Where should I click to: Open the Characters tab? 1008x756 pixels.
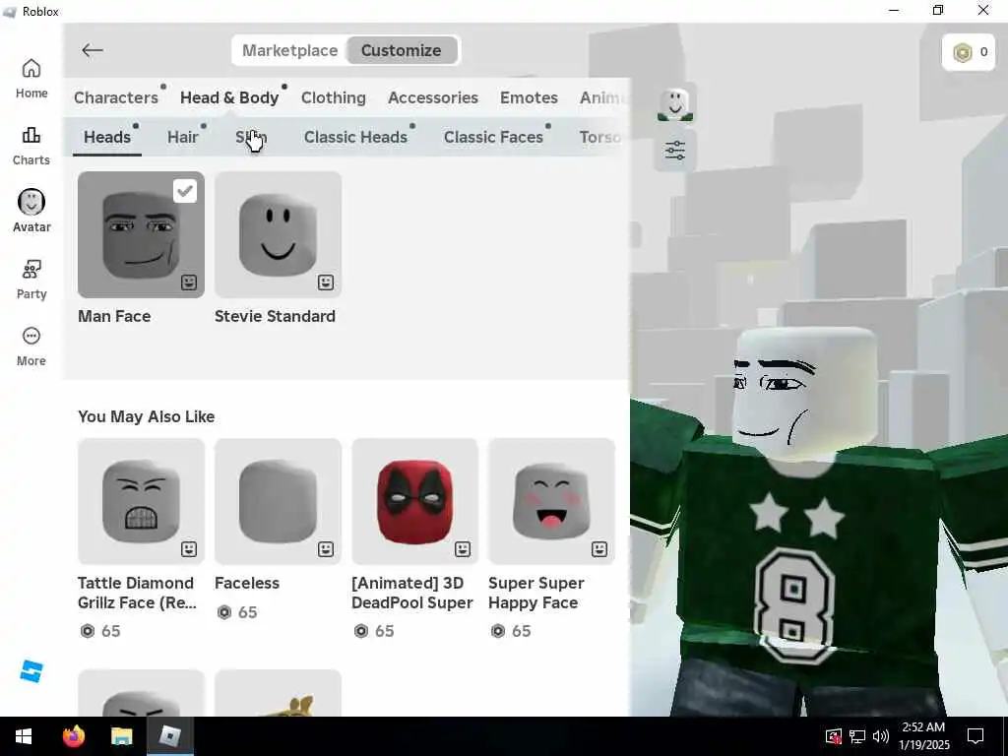(116, 97)
